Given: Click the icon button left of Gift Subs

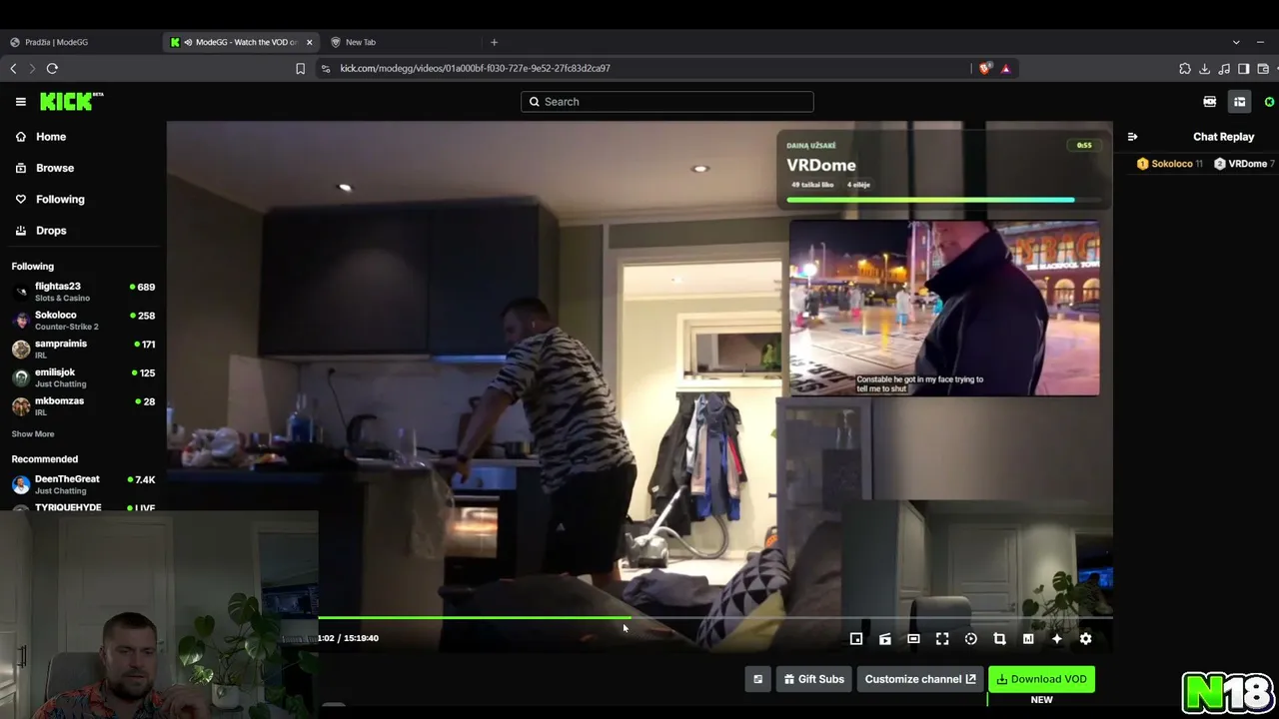Looking at the screenshot, I should pos(757,679).
